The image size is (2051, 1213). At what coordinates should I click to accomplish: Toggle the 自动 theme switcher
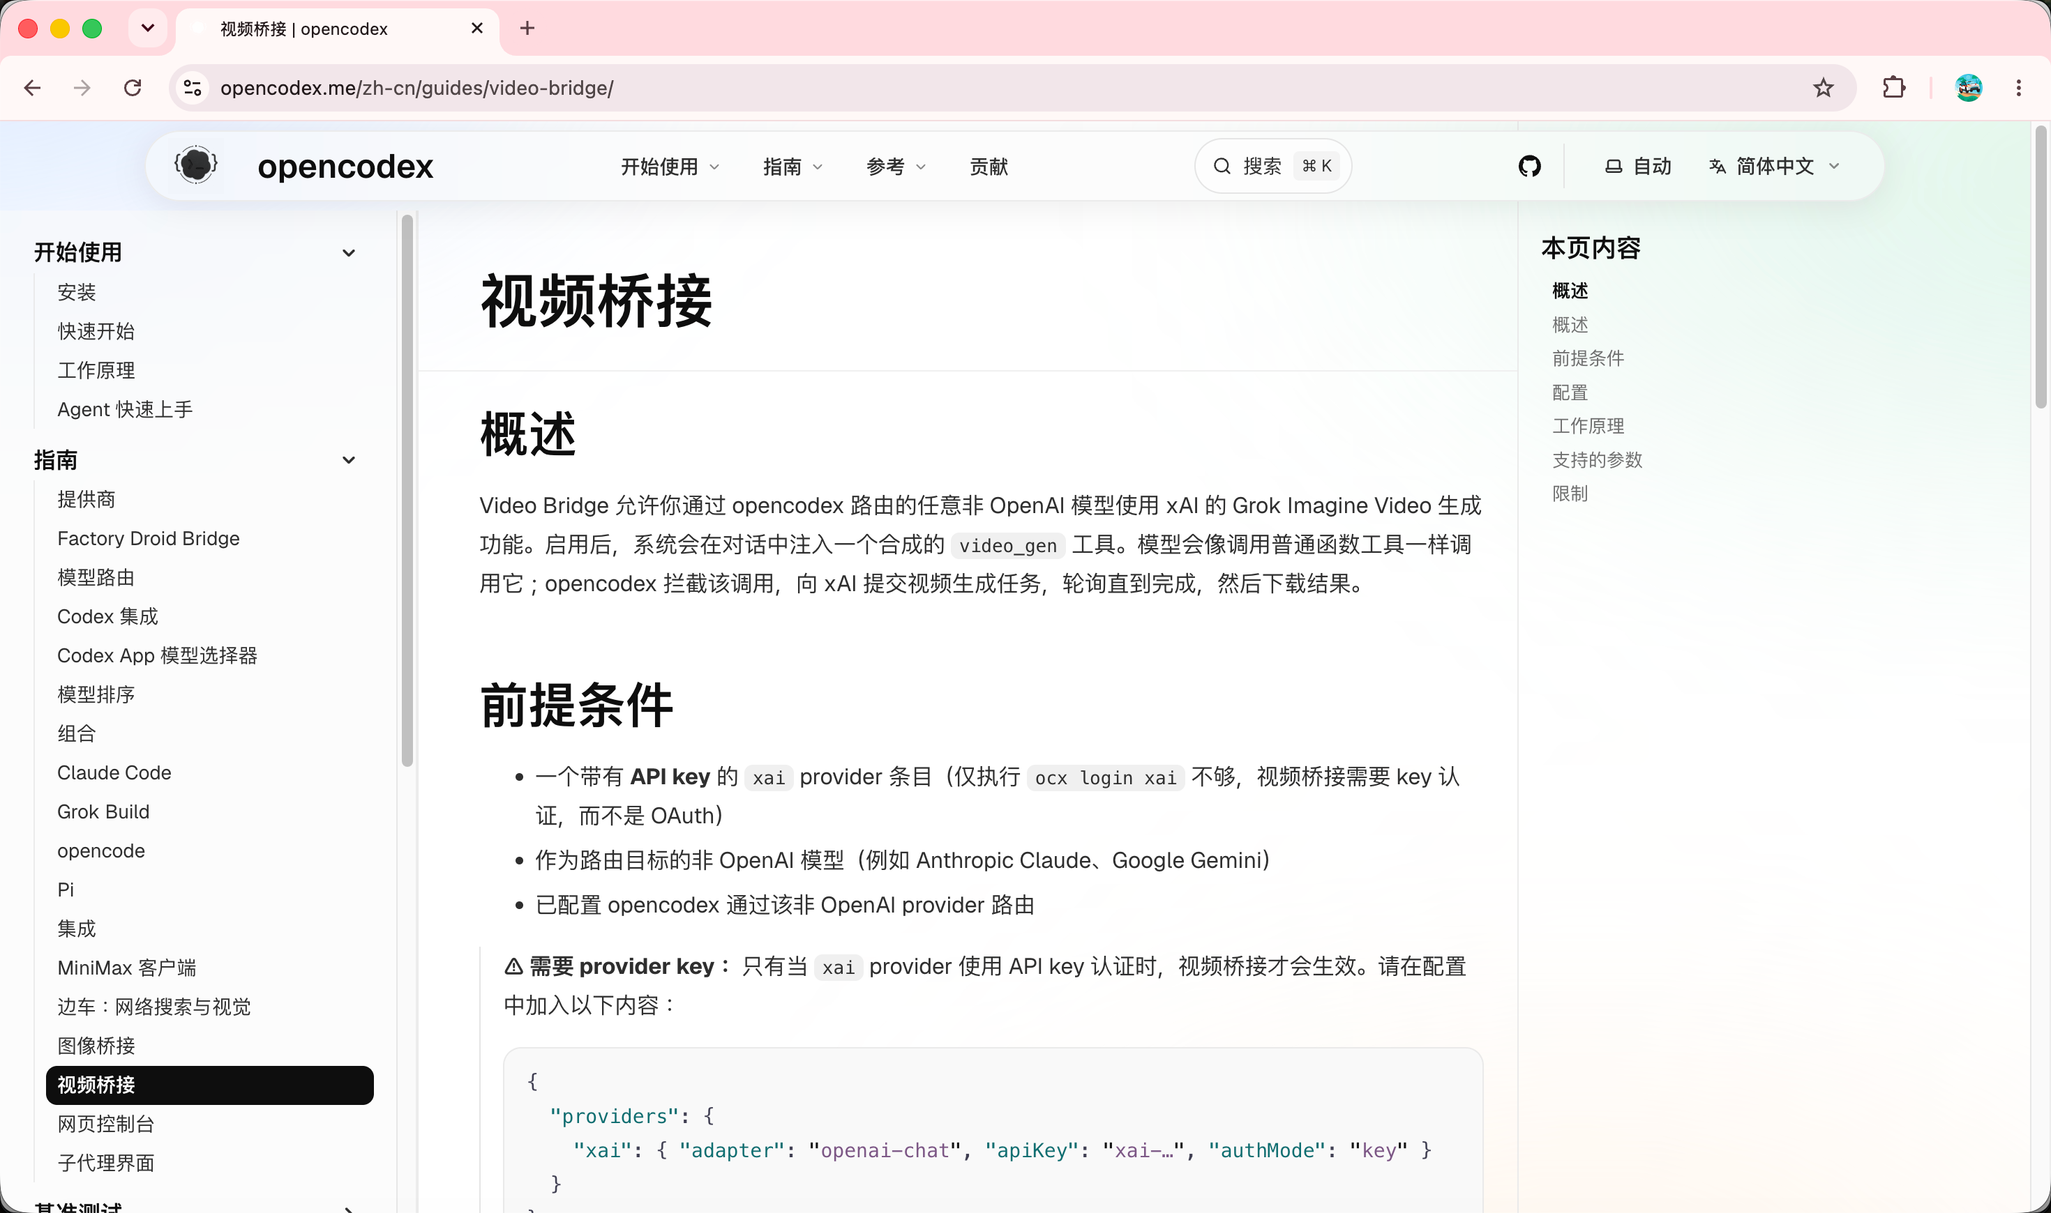(x=1637, y=167)
